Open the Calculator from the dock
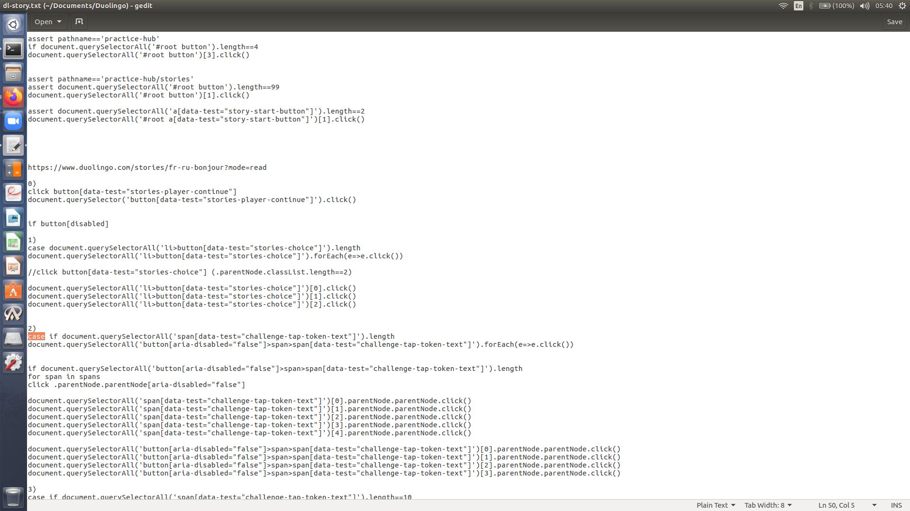Image resolution: width=910 pixels, height=511 pixels. coord(13,169)
